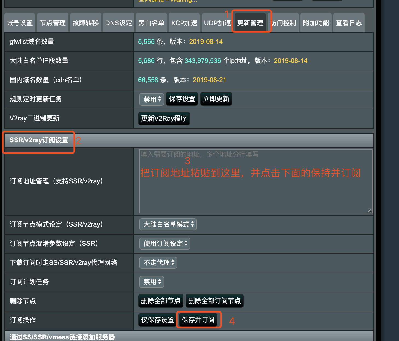Screen dimensions: 399x341
Task: Expand the 规则定时更新任务 dropdown
Action: [x=152, y=99]
